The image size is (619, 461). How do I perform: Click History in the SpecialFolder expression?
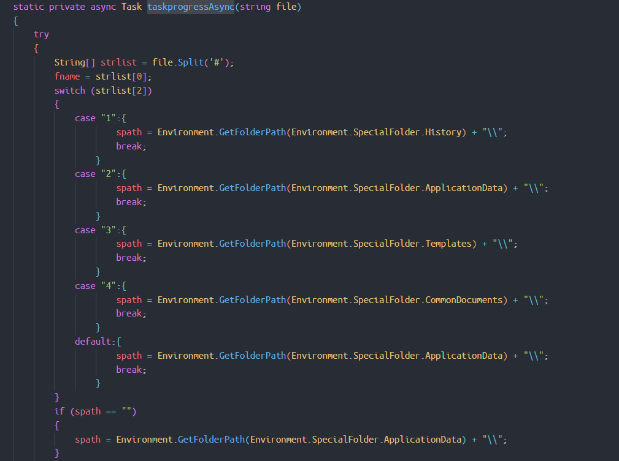[x=443, y=132]
